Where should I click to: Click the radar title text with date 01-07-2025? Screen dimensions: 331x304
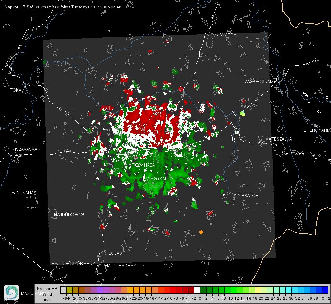[63, 7]
